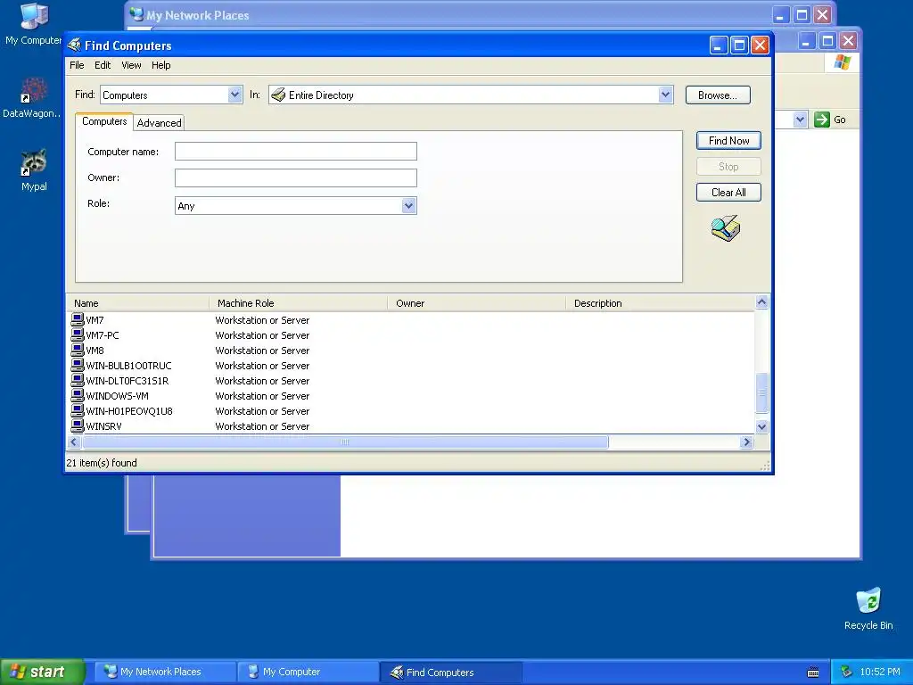Click the computer icon beside WINSRV
This screenshot has height=685, width=913.
78,425
